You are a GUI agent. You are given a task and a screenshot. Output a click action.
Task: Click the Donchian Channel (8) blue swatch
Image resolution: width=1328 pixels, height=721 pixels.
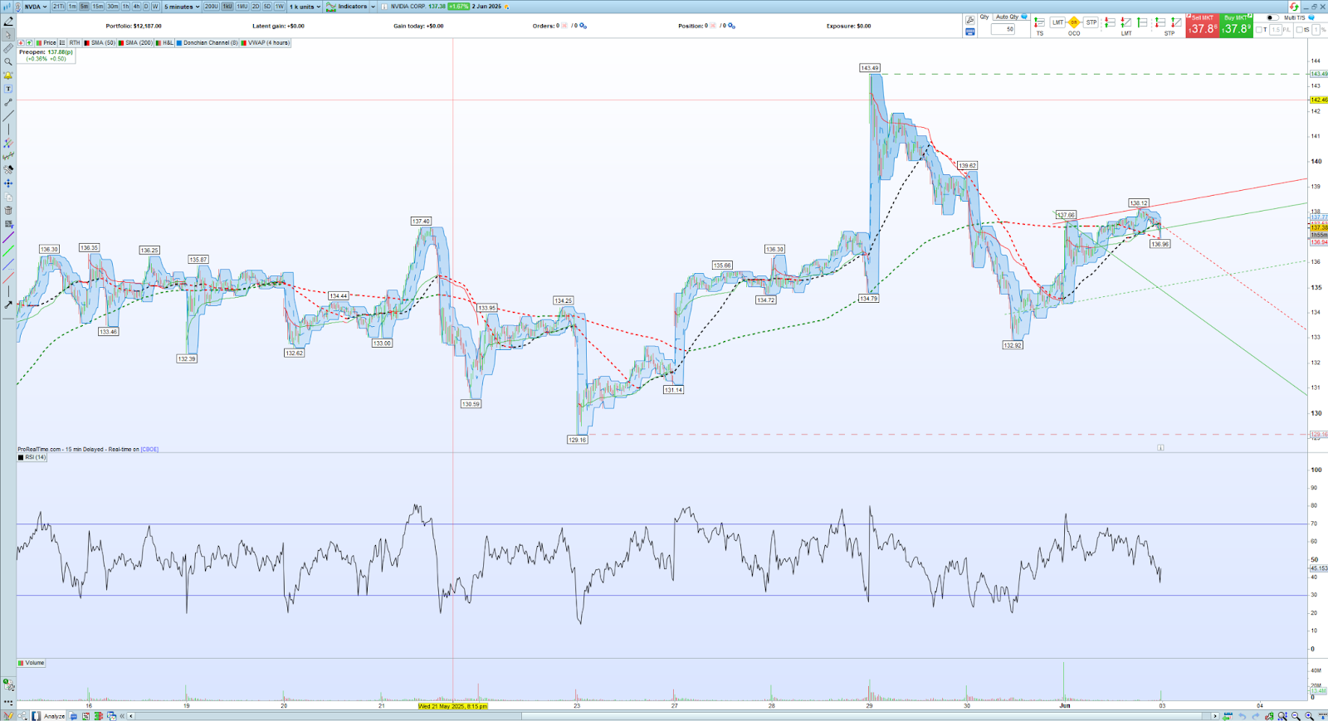tap(179, 42)
